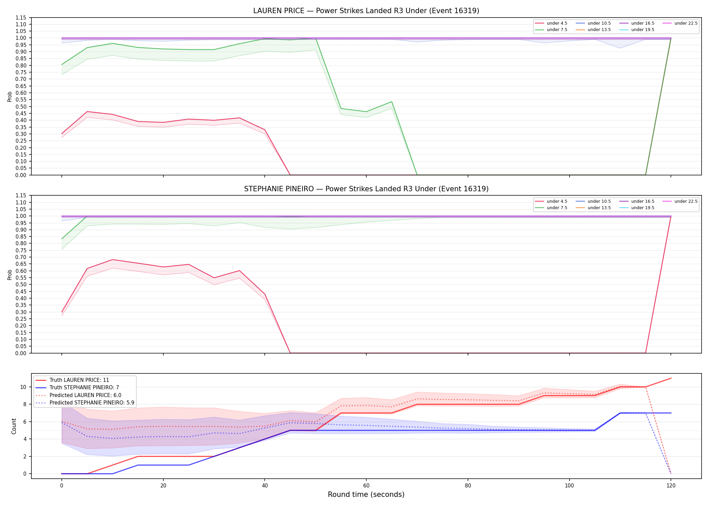
Task: Click x-axis tick label '120'
Action: pyautogui.click(x=671, y=486)
